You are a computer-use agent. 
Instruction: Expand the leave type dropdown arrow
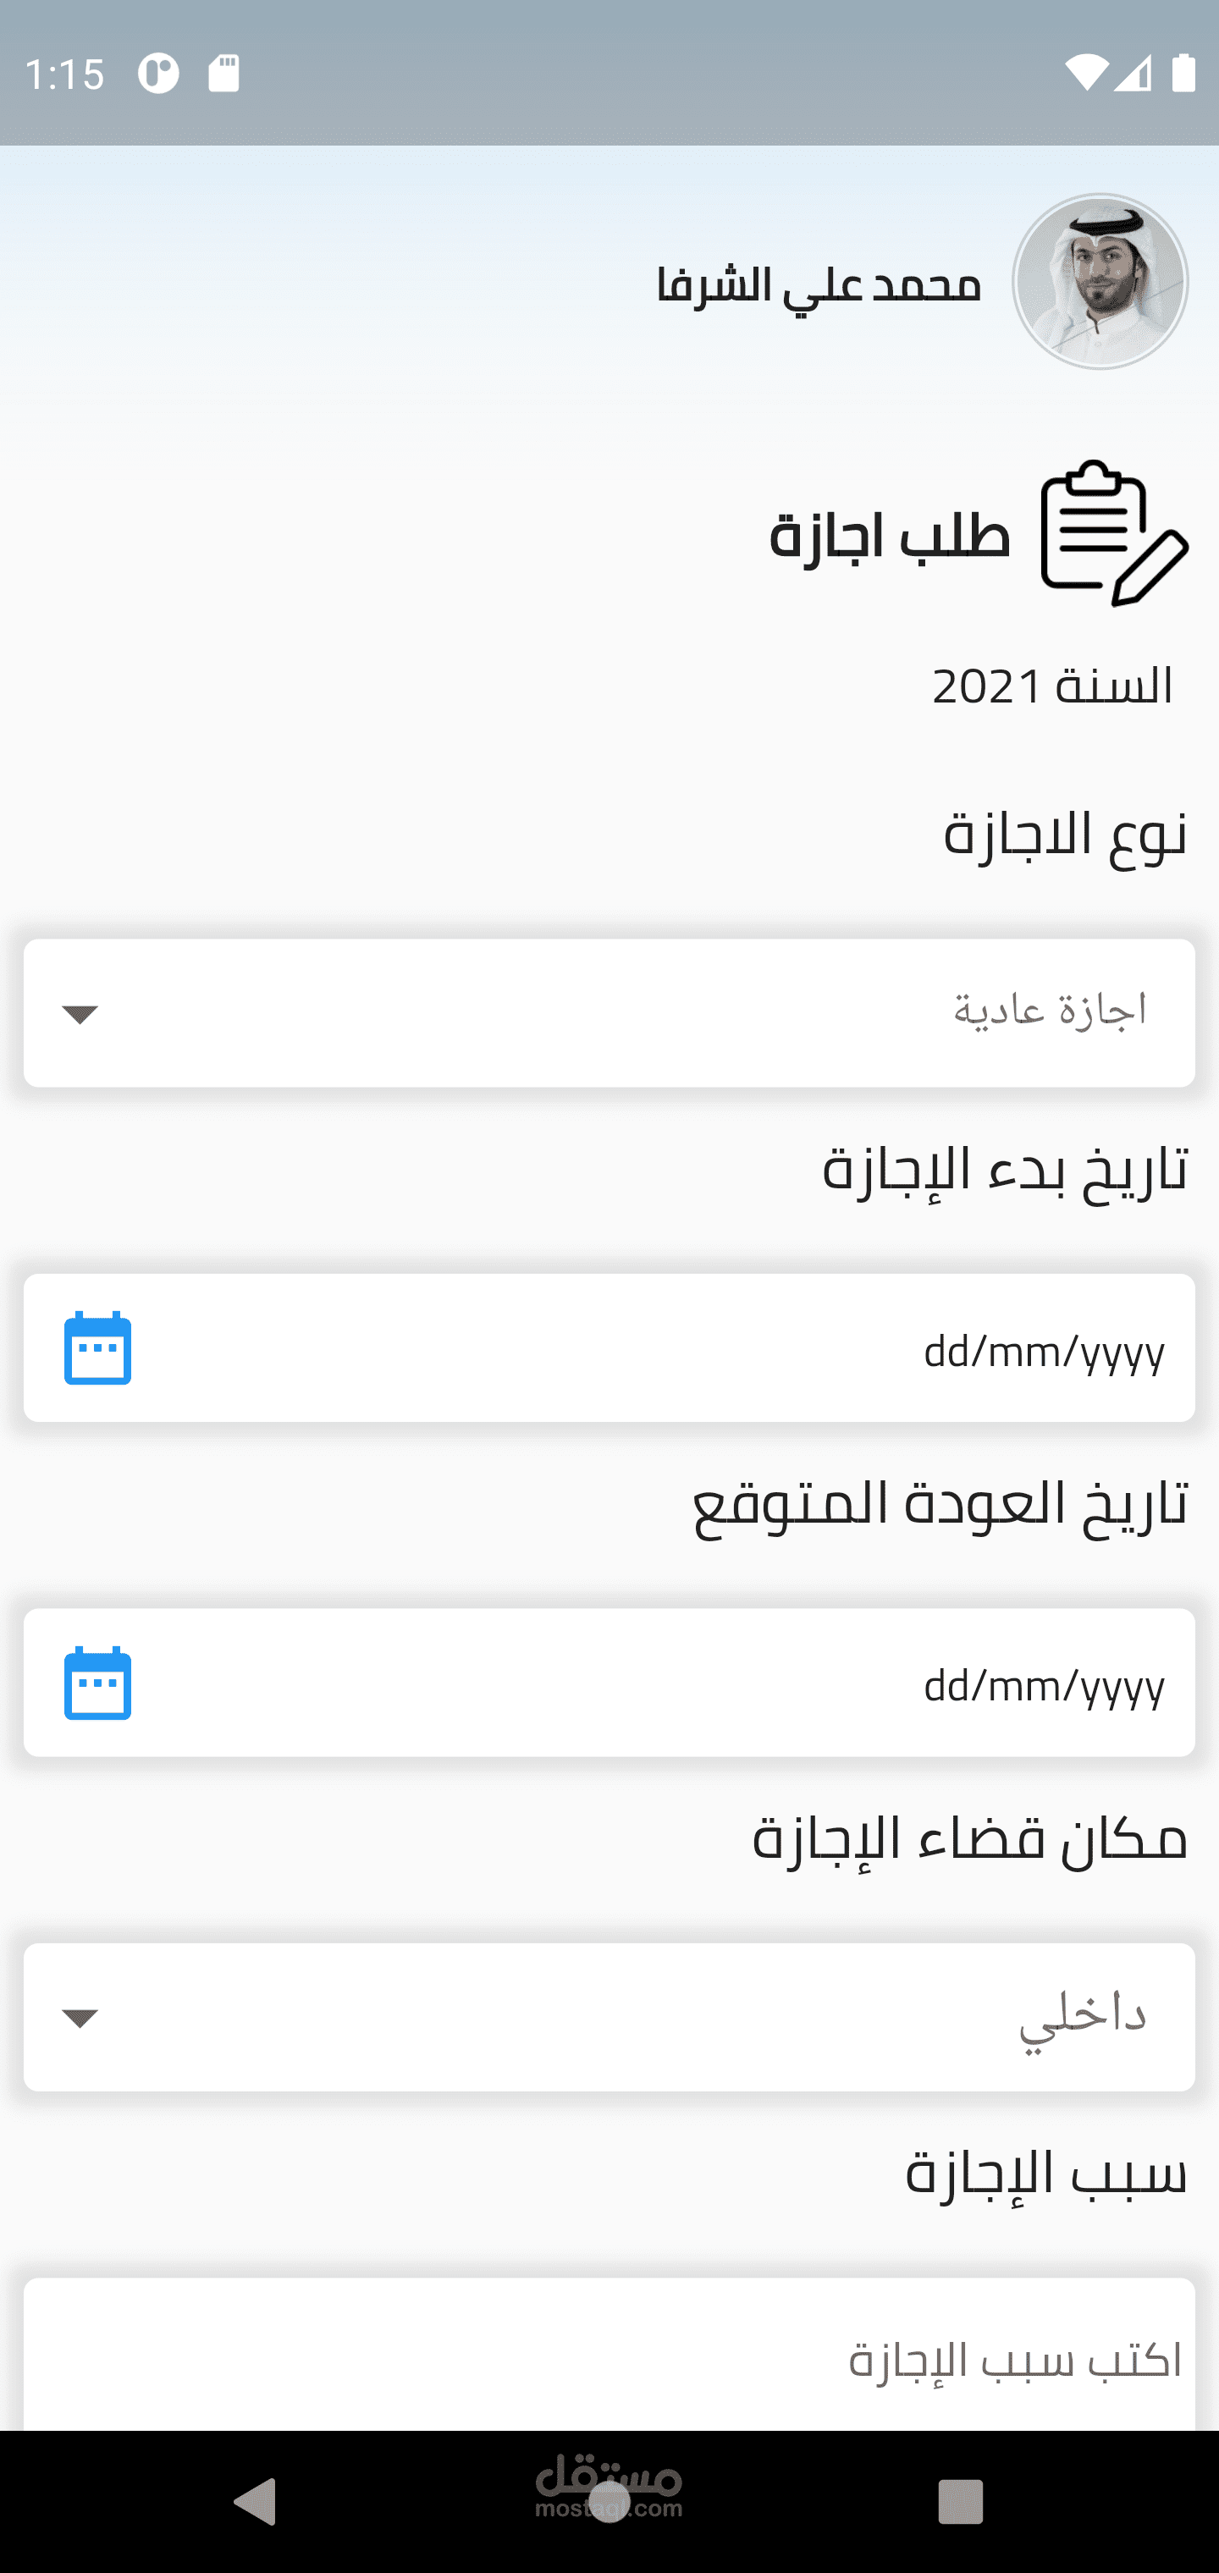[80, 1014]
